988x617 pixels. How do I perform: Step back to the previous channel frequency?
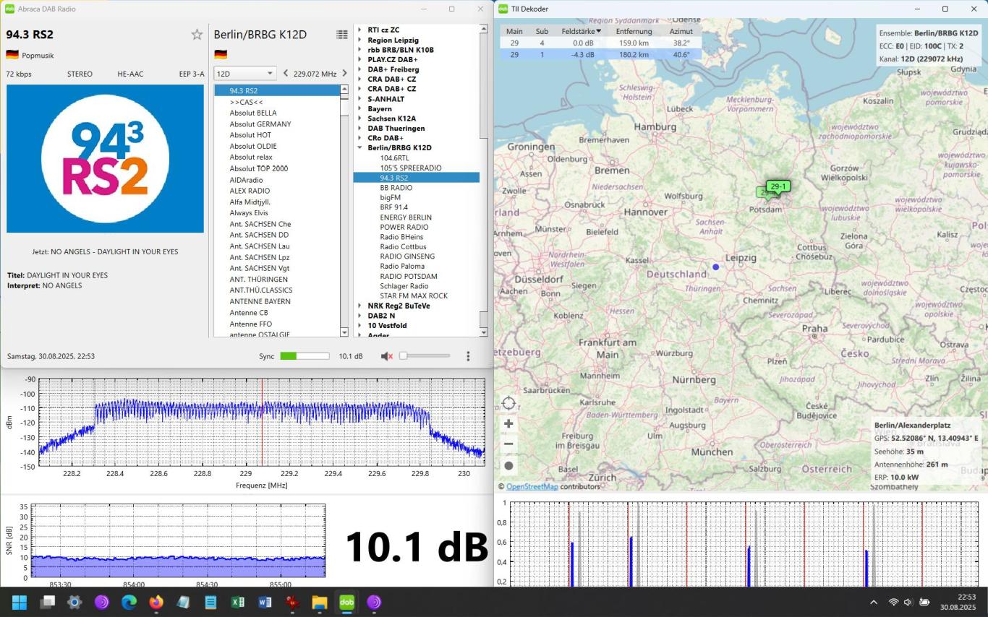tap(285, 74)
